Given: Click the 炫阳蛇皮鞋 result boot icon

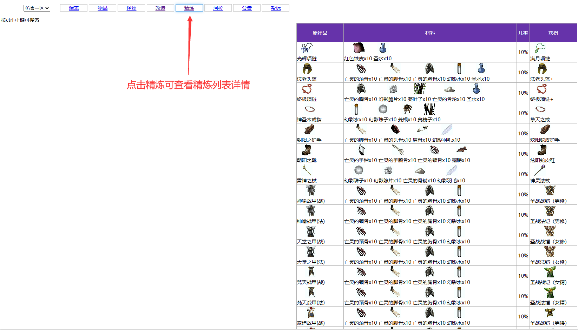Looking at the screenshot, I should click(542, 150).
